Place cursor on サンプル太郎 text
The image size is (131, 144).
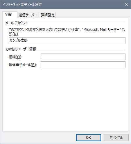[19, 40]
